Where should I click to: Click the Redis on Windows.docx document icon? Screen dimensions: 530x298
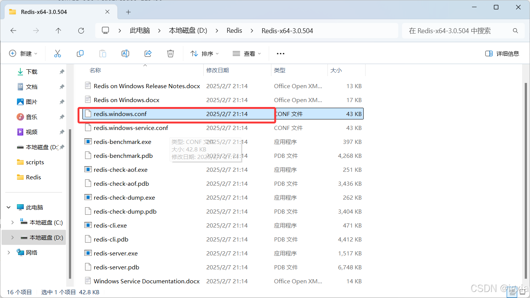[88, 100]
